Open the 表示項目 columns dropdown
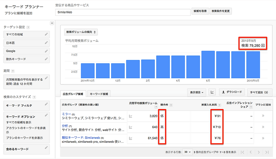Image resolution: width=276 pixels, height=159 pixels. (196, 92)
